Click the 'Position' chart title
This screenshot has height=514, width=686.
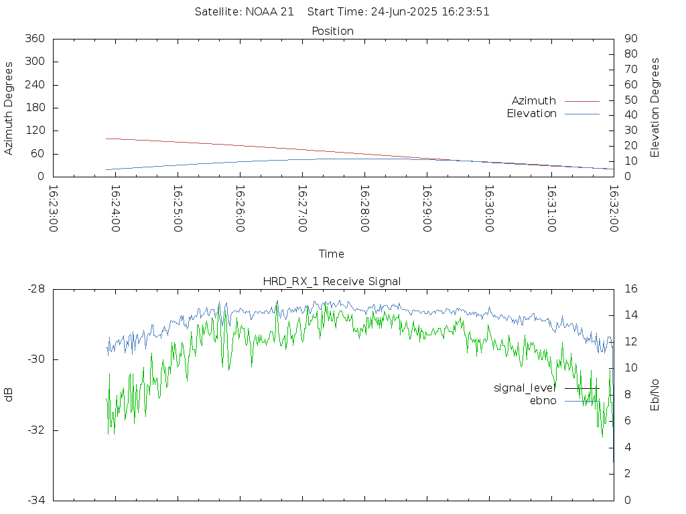point(332,31)
